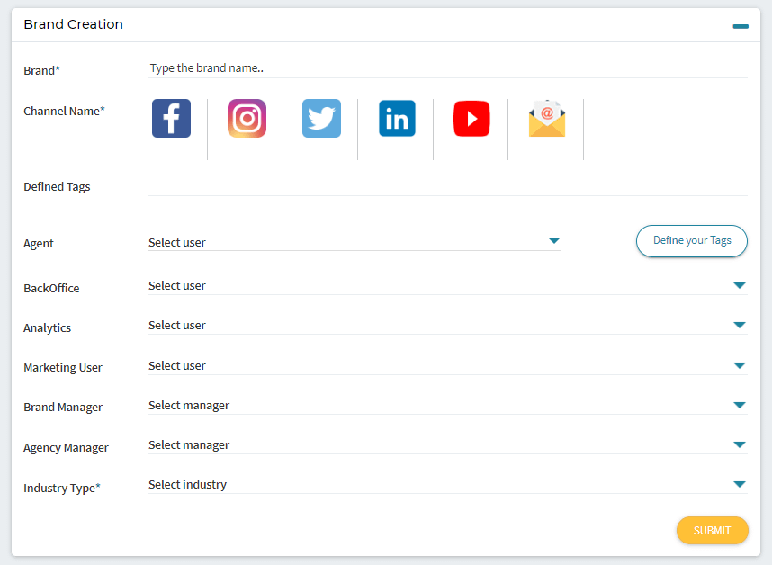Select the Facebook channel icon

(171, 118)
